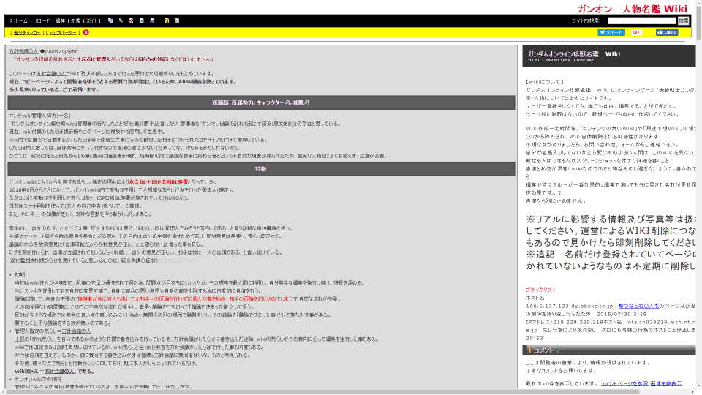
Task: Click the small pencil icon in the black toolbar
Action: [x=121, y=21]
